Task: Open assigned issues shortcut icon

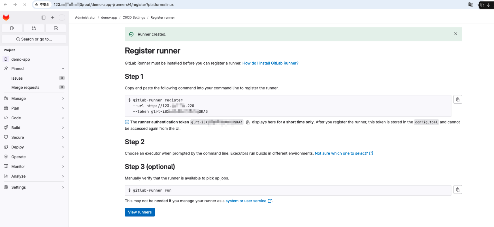Action: click(12, 28)
